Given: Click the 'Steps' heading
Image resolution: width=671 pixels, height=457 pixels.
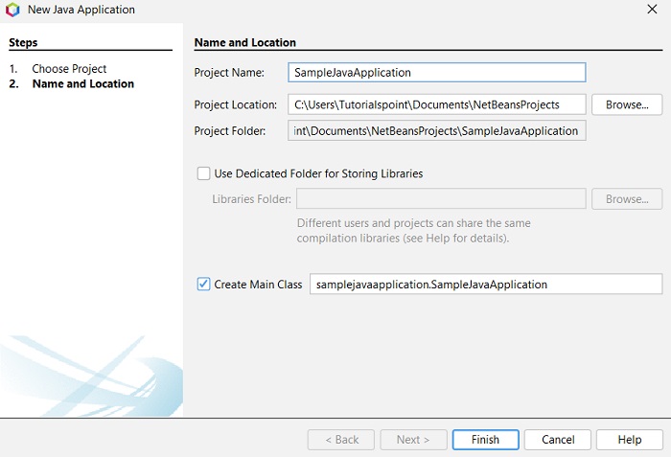Looking at the screenshot, I should [x=23, y=42].
